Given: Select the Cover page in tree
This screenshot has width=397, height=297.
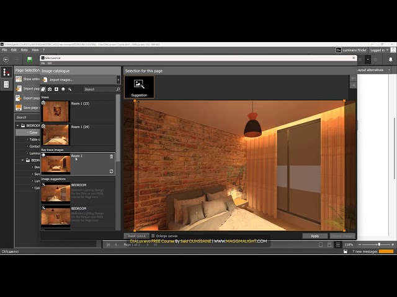Looking at the screenshot, I should [28, 132].
